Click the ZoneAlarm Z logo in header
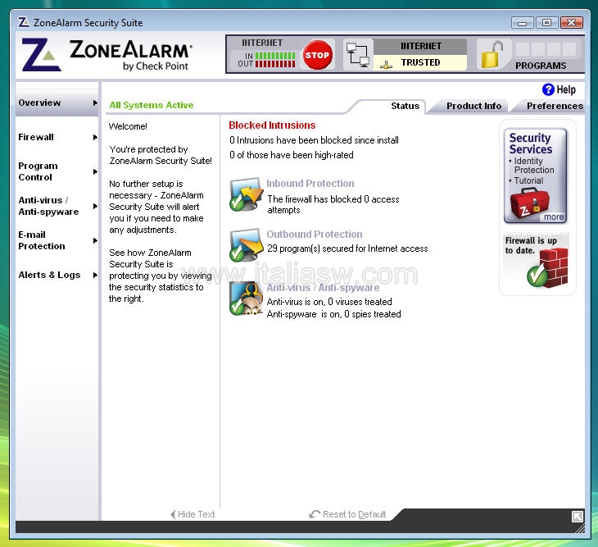Screen dimensions: 598x547 (x=41, y=55)
